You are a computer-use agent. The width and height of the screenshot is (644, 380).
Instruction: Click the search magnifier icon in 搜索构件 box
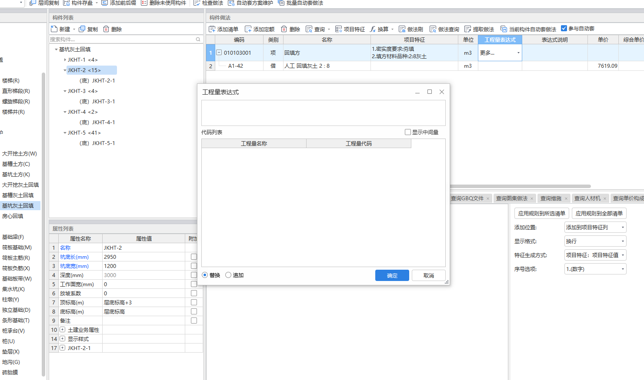coord(198,39)
